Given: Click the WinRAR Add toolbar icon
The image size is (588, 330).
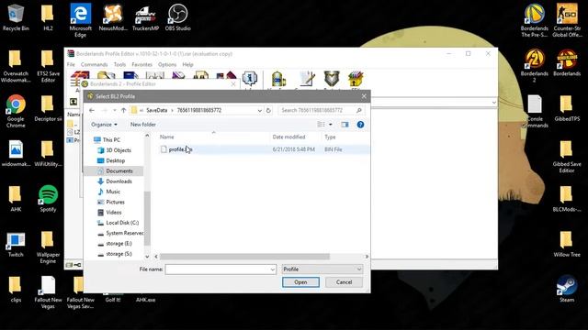Looking at the screenshot, I should pyautogui.click(x=80, y=79).
